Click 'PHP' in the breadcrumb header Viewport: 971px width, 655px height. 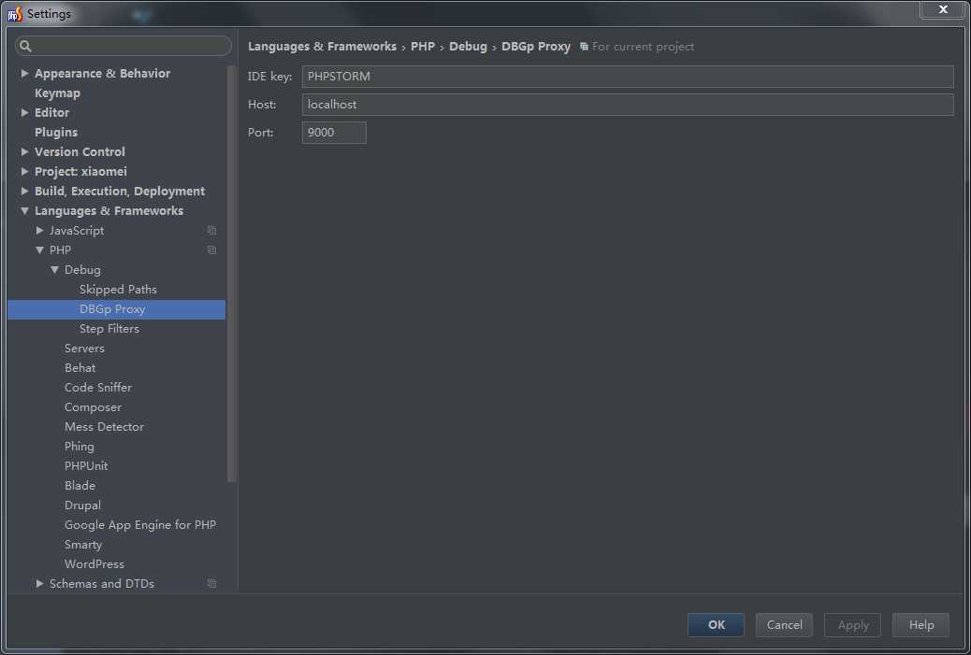[x=422, y=47]
